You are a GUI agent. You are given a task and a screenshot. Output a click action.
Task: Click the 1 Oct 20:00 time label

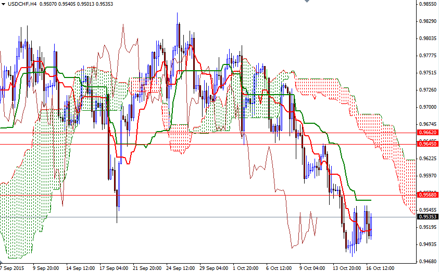click(x=246, y=268)
